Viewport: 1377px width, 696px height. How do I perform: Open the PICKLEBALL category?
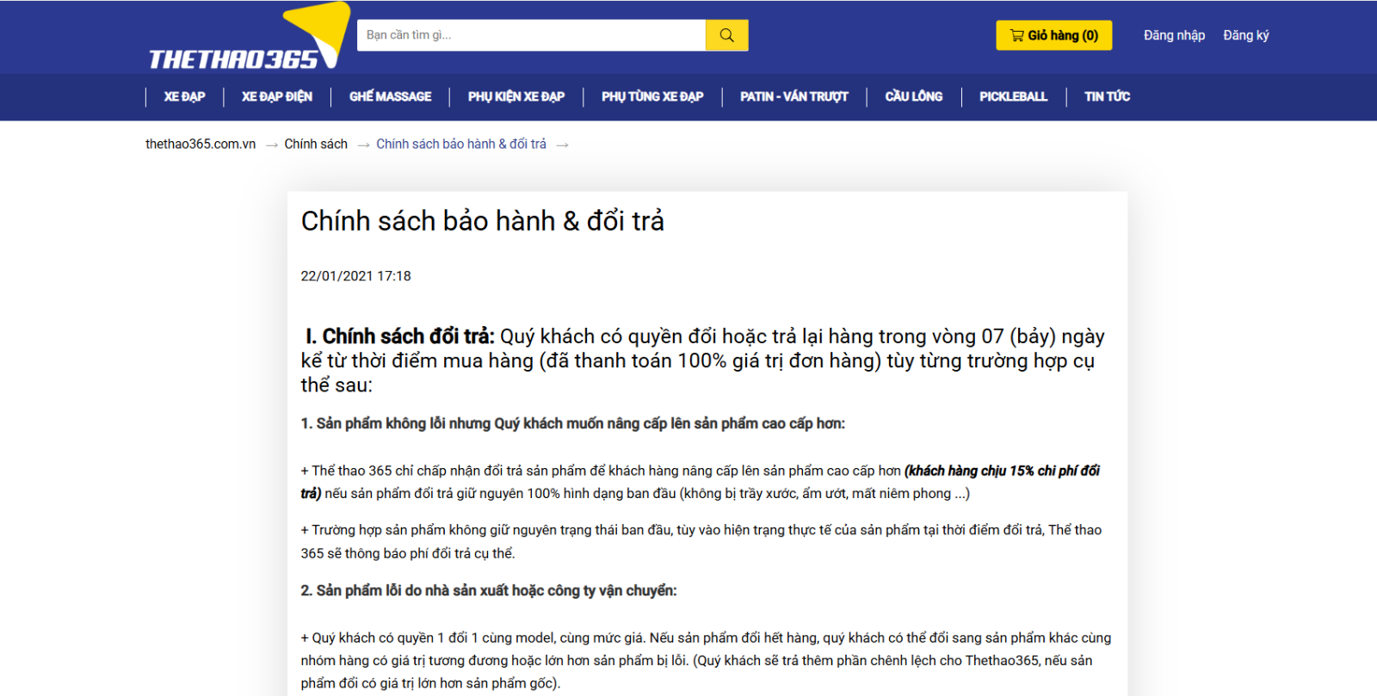pos(1013,96)
